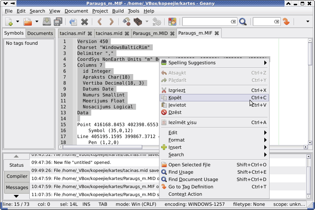Open the color chooser icon

172,21
